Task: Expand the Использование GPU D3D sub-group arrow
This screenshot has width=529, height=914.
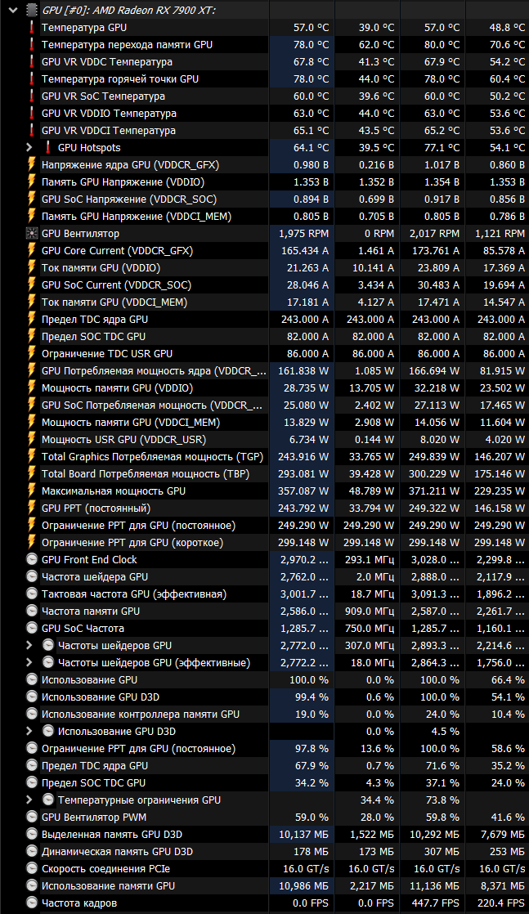Action: [x=29, y=731]
